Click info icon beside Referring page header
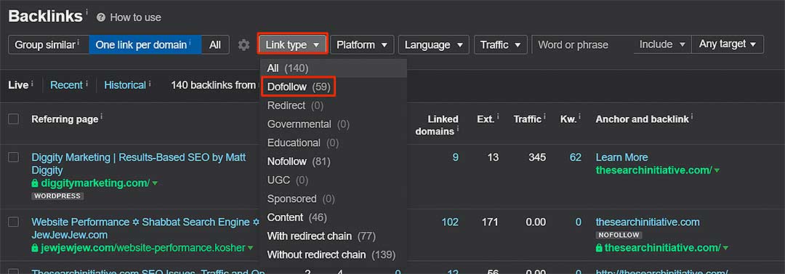This screenshot has height=274, width=785. (x=101, y=116)
